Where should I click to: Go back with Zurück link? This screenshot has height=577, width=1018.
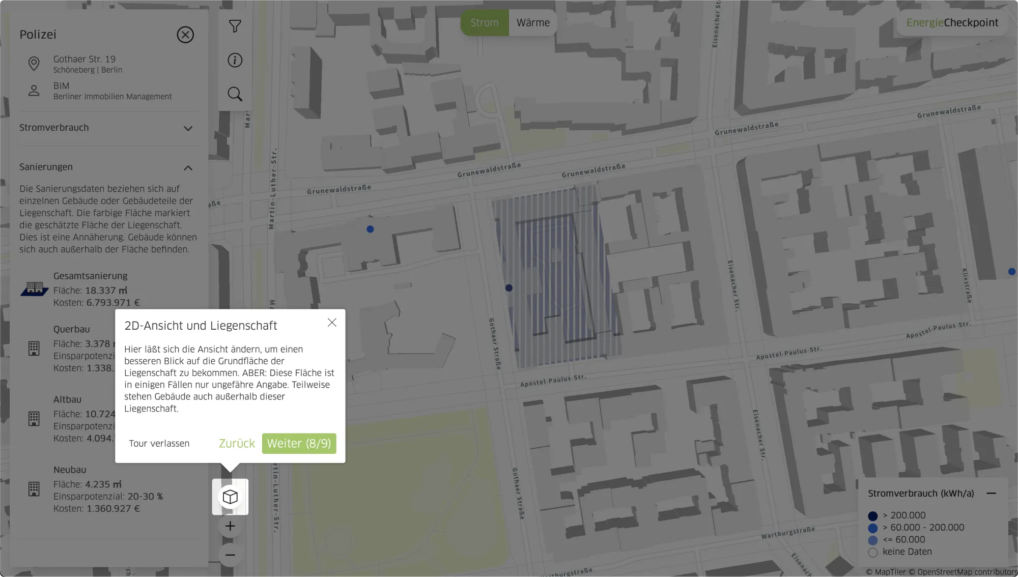click(x=237, y=443)
